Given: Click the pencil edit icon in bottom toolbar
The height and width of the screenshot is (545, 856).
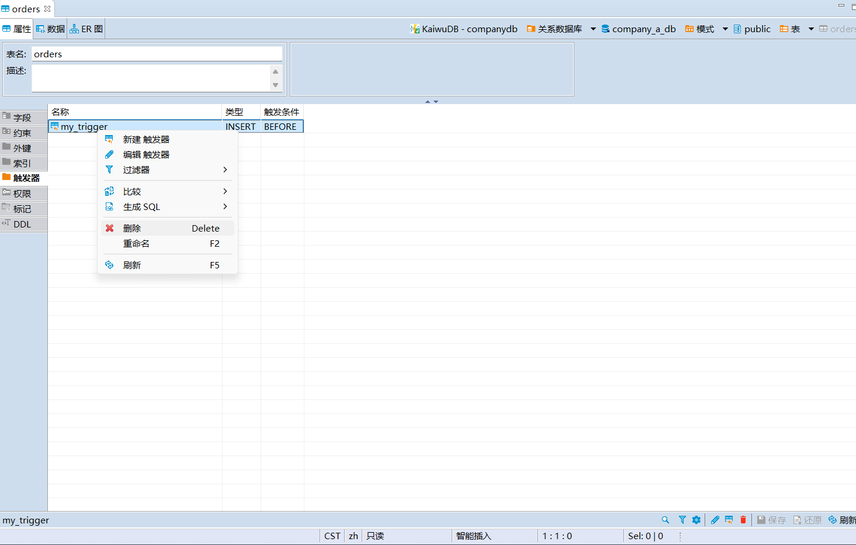Looking at the screenshot, I should point(715,520).
